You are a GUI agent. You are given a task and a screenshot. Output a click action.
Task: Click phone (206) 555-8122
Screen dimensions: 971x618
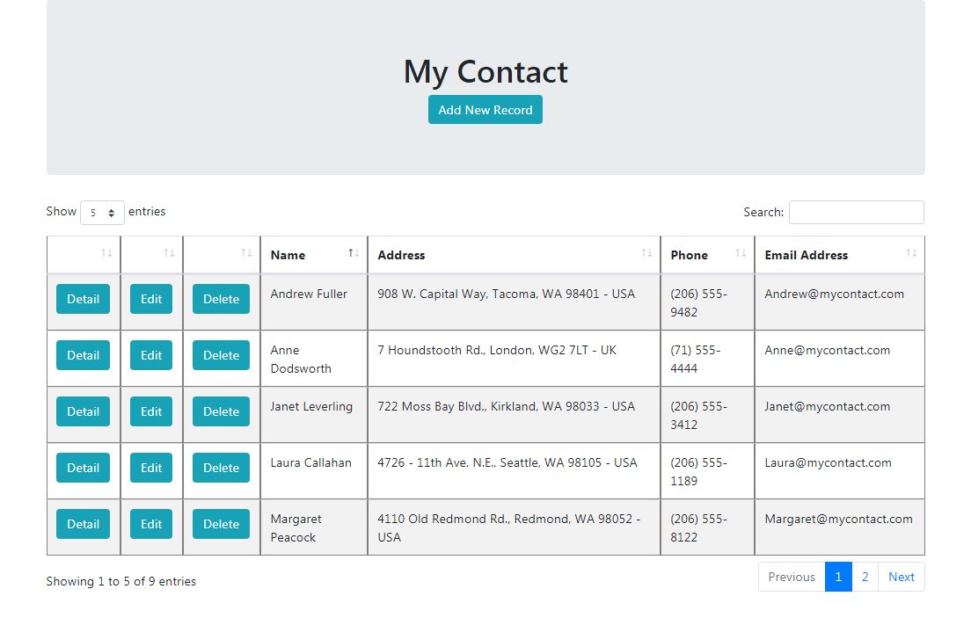pos(698,528)
